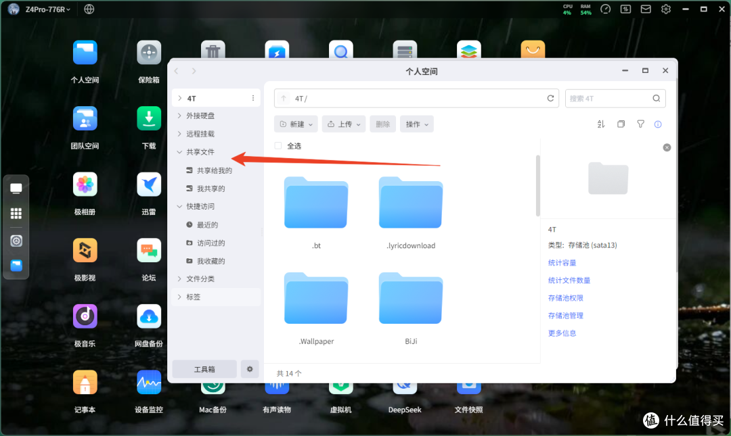Viewport: 731px width, 436px height.
Task: Open the 保险箱 desktop app
Action: click(149, 53)
